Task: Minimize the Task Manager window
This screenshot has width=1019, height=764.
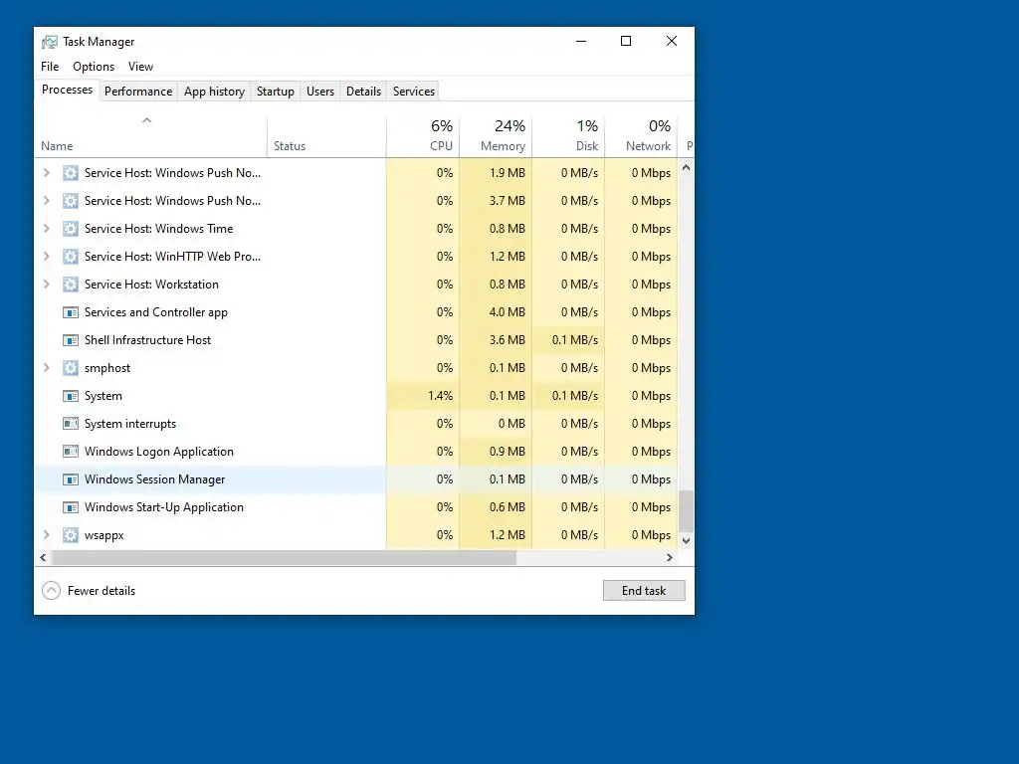Action: (581, 41)
